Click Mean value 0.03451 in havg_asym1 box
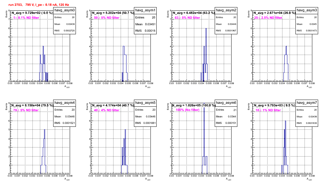Screen dimensions: 323x185 [x=150, y=24]
